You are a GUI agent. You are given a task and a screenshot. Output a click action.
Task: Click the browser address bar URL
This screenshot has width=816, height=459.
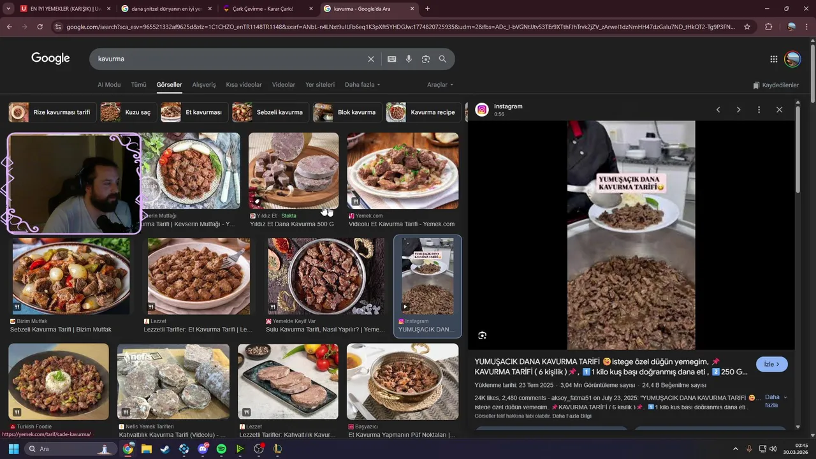(x=400, y=27)
